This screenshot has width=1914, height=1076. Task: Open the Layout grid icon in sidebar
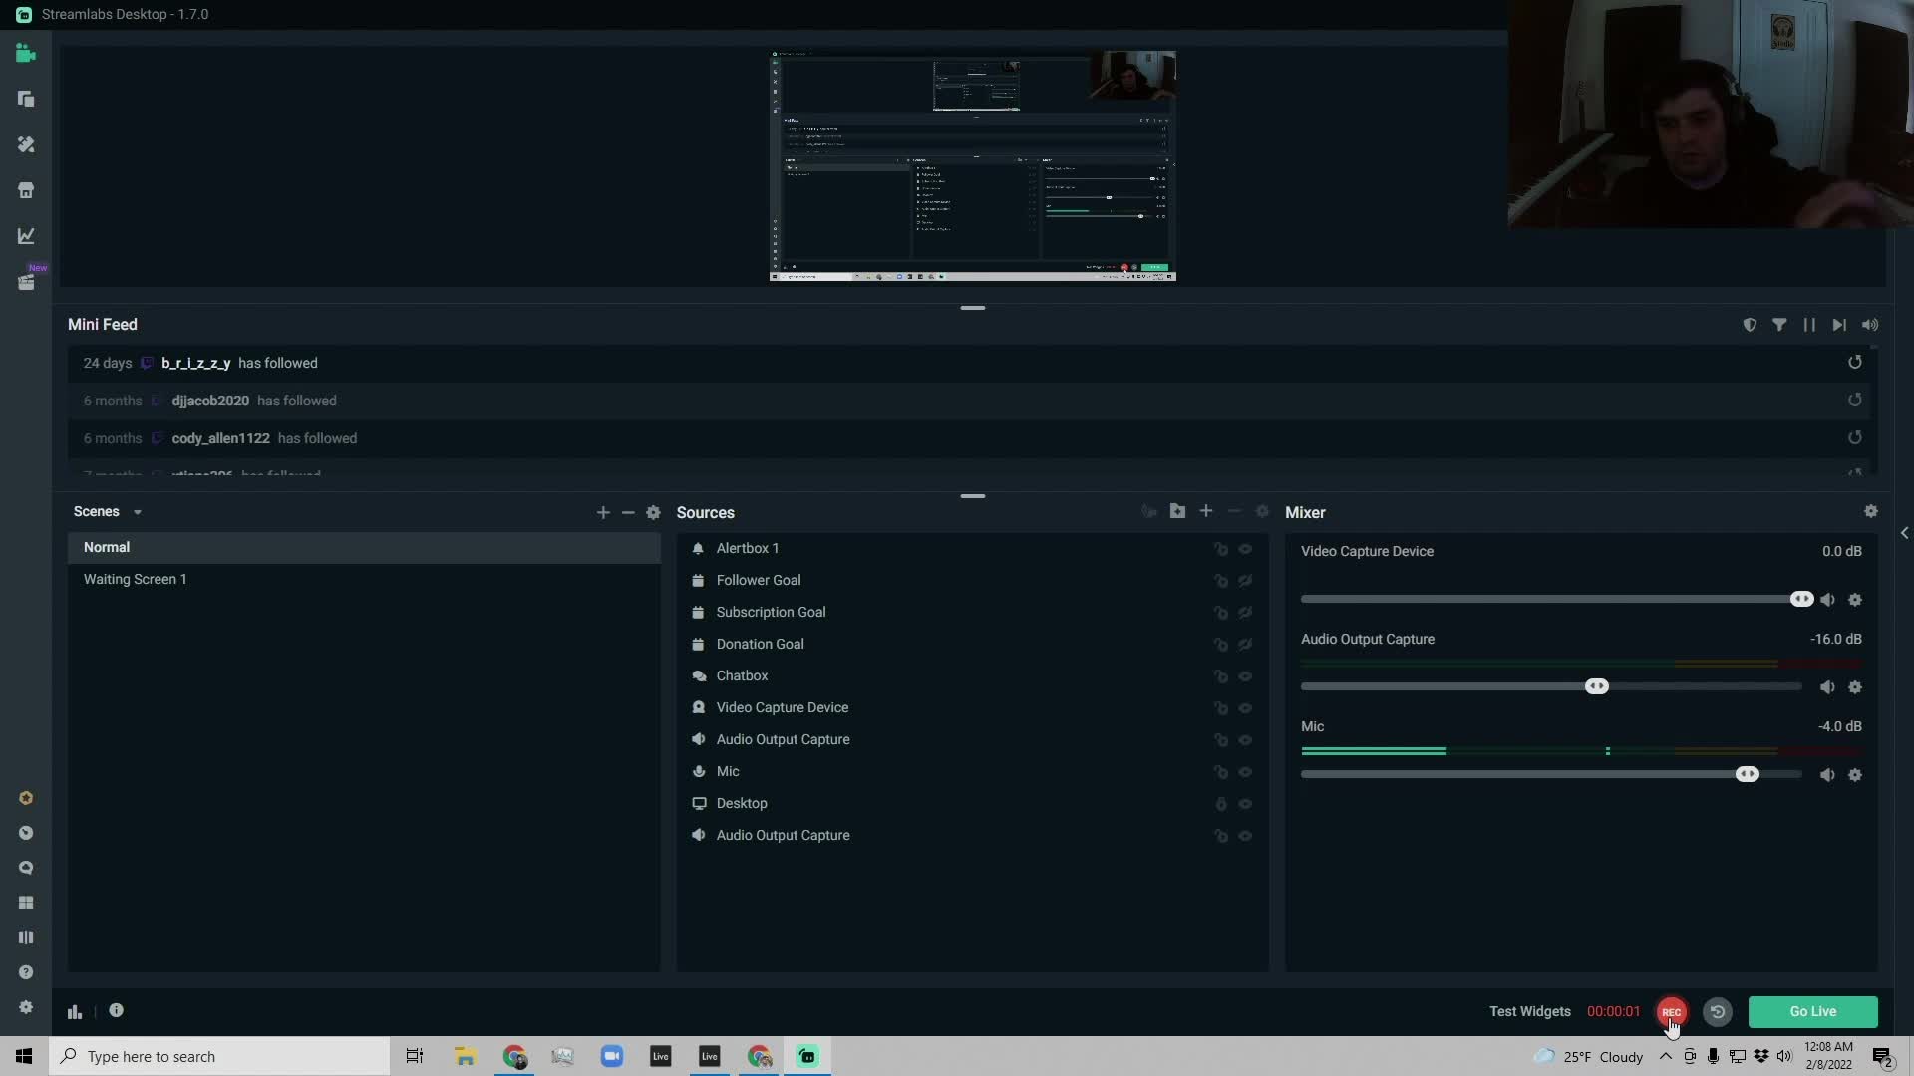(26, 903)
